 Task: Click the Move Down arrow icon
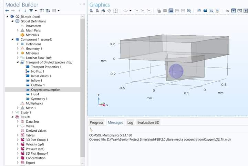point(25,11)
